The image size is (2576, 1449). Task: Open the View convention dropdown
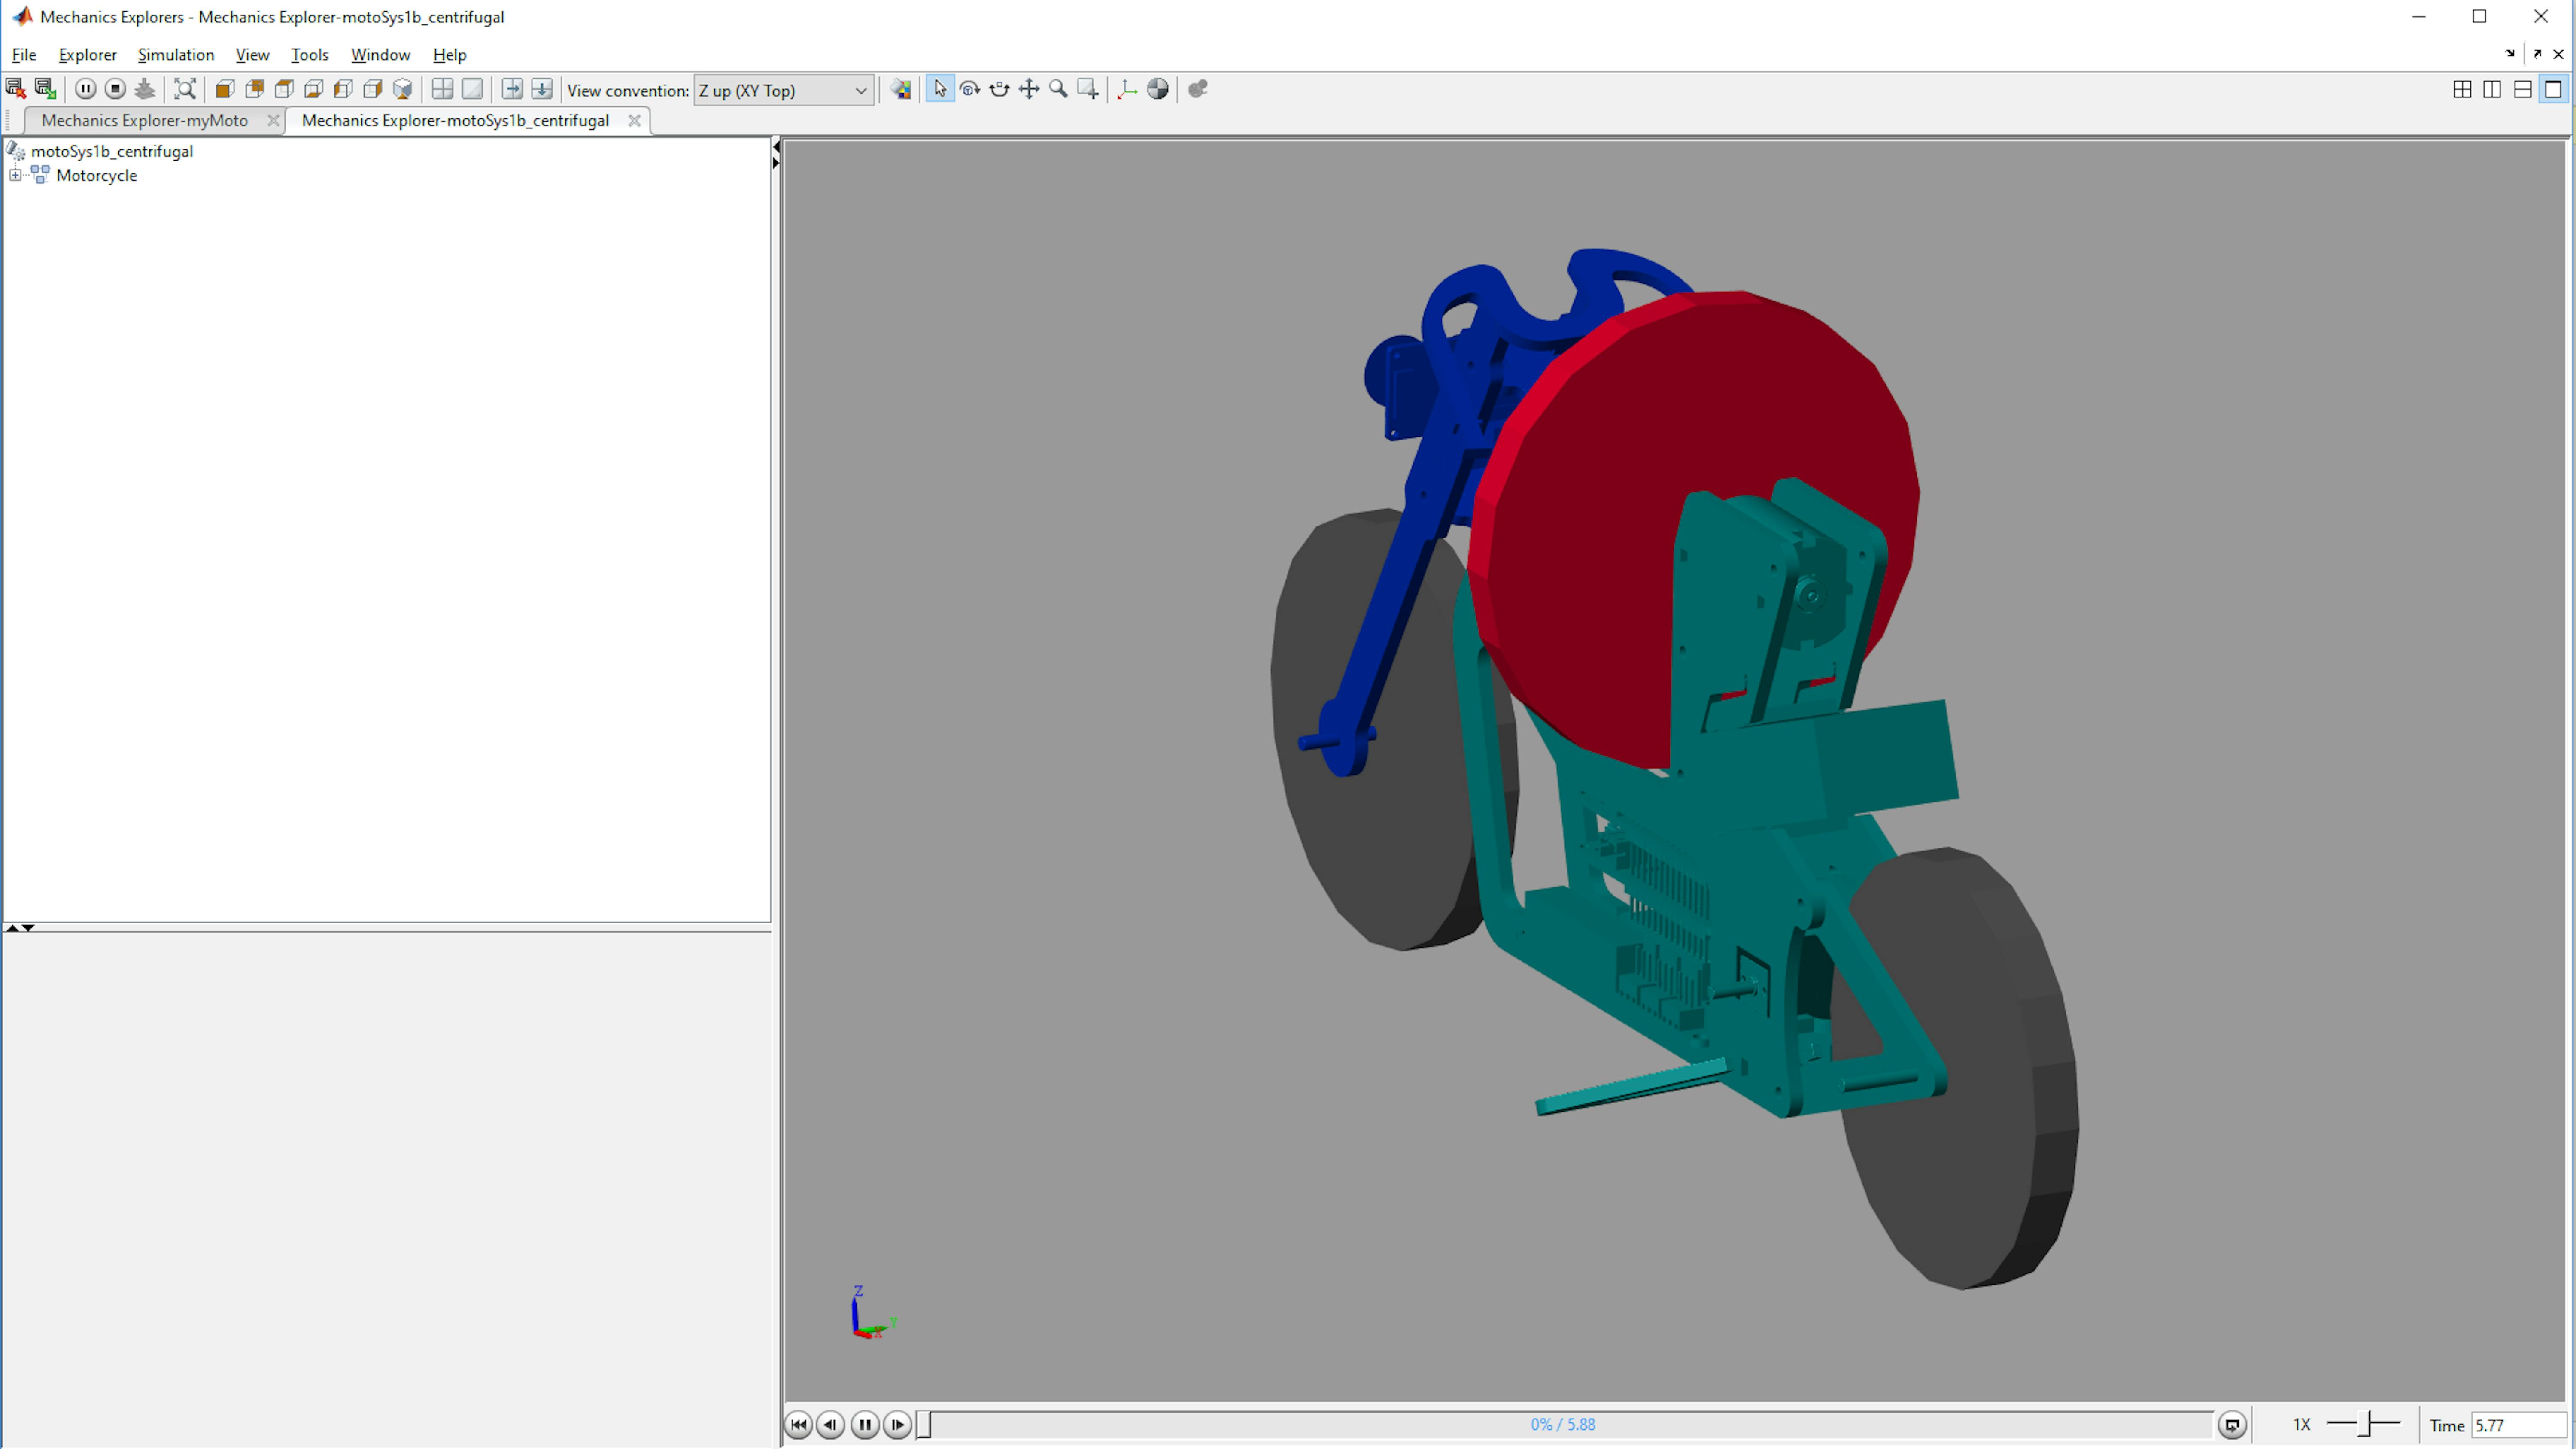[x=783, y=90]
